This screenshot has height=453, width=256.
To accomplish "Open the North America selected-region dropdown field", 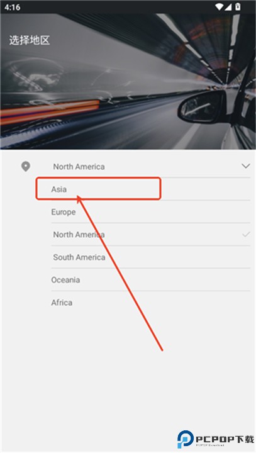I will tap(150, 166).
